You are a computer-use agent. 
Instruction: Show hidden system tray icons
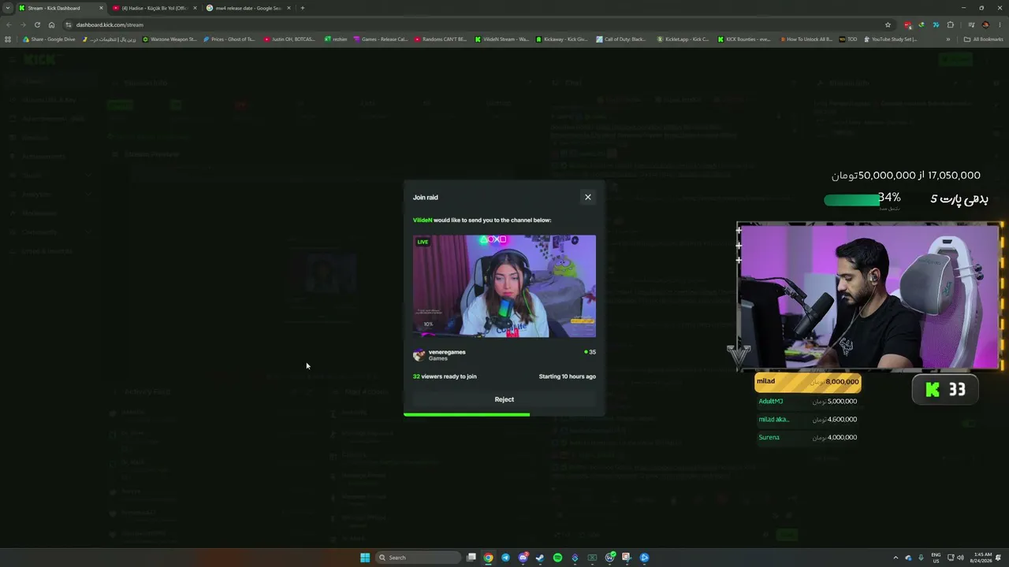[895, 558]
